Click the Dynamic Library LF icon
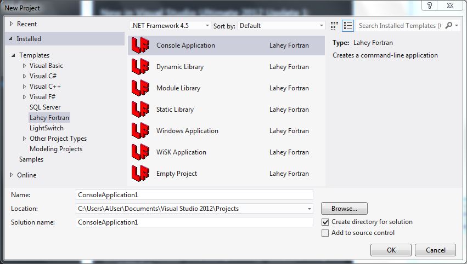467x264 pixels. [140, 67]
